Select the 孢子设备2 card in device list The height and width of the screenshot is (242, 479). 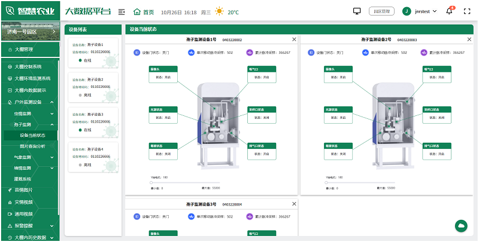93,87
